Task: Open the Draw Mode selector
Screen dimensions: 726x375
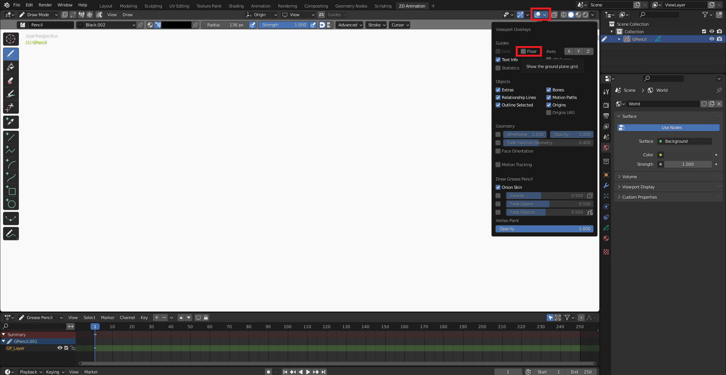Action: [38, 15]
